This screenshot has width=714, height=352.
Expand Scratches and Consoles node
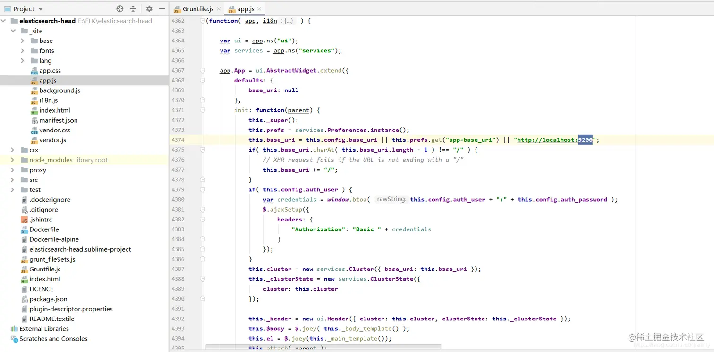pyautogui.click(x=53, y=338)
